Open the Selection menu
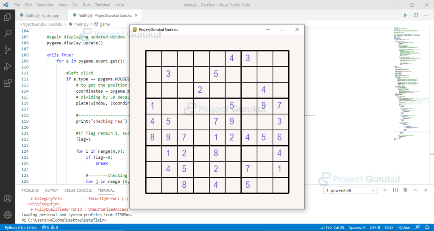Viewport: 434px width, 231px height. tap(45, 5)
